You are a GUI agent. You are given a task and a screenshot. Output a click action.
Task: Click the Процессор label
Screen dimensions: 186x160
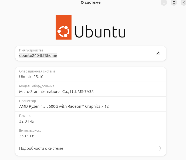(x=28, y=101)
